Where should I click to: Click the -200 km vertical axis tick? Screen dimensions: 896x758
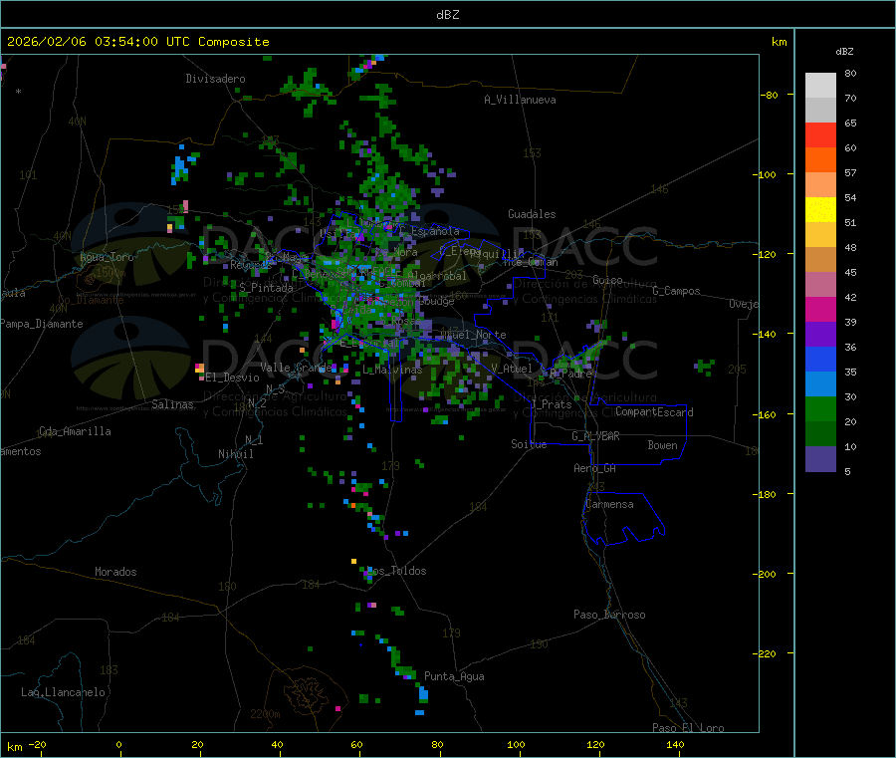click(766, 574)
